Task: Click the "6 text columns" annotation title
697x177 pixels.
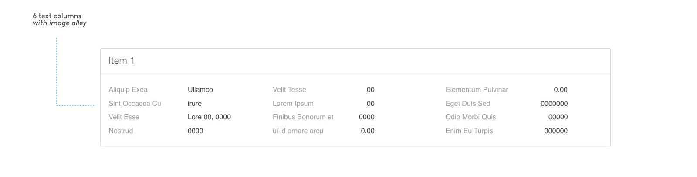Action: 57,16
